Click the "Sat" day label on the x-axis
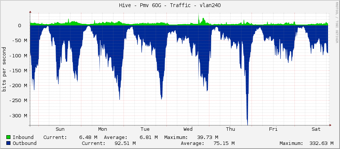 (316, 129)
